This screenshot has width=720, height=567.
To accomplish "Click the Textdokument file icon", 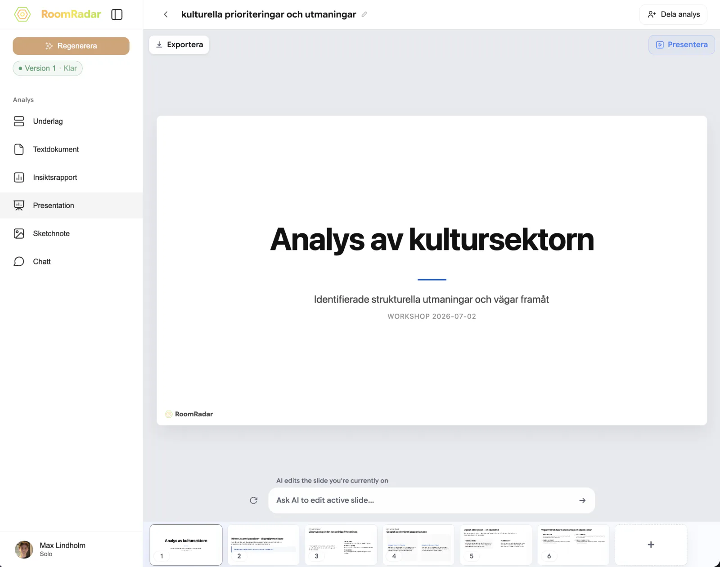I will 19,149.
